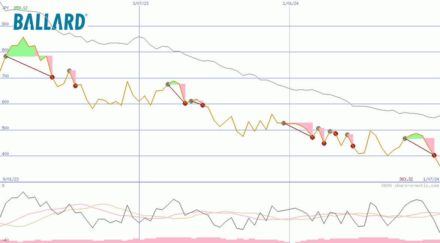This screenshot has width=440, height=243.
Task: Click the 900 price axis label
Action: [5, 24]
